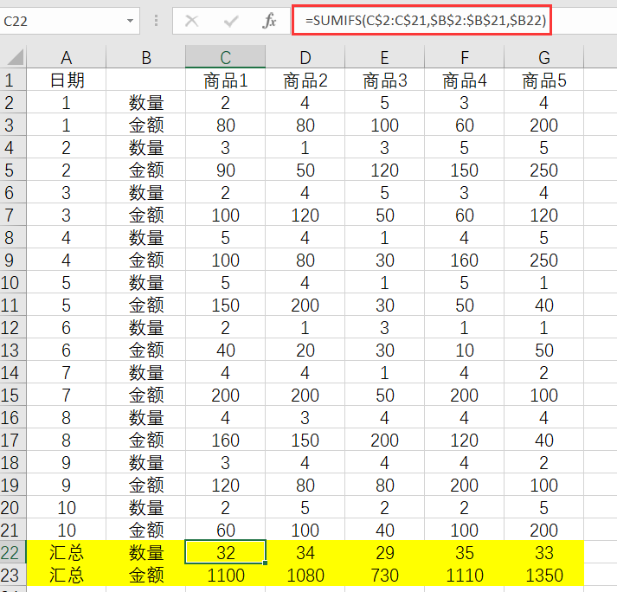The image size is (617, 592).
Task: Select row 15 header
Action: (13, 396)
